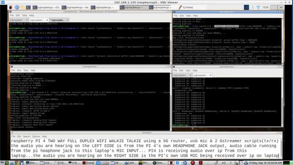Select the third *pi@raspbe... tab in top-left terminal
This screenshot has width=293, height=165.
point(59,20)
